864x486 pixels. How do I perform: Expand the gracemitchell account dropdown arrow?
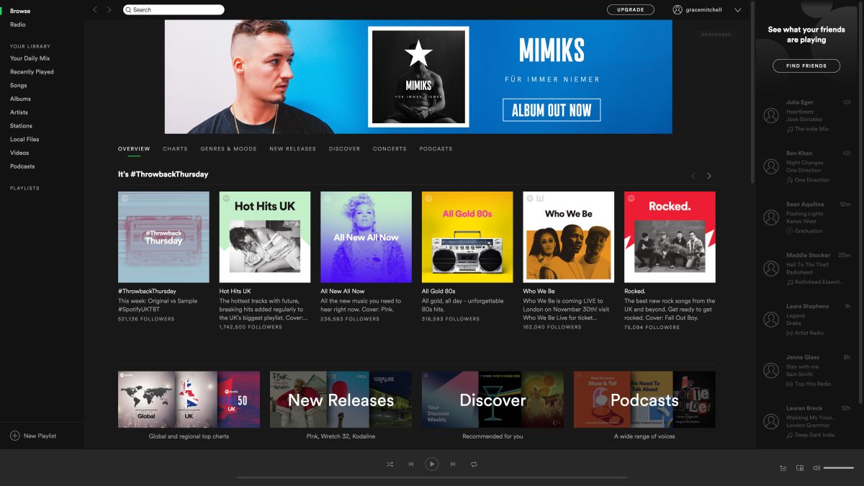tap(737, 10)
